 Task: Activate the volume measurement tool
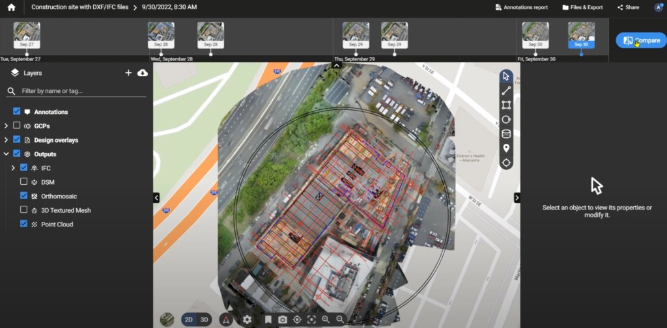[x=506, y=134]
